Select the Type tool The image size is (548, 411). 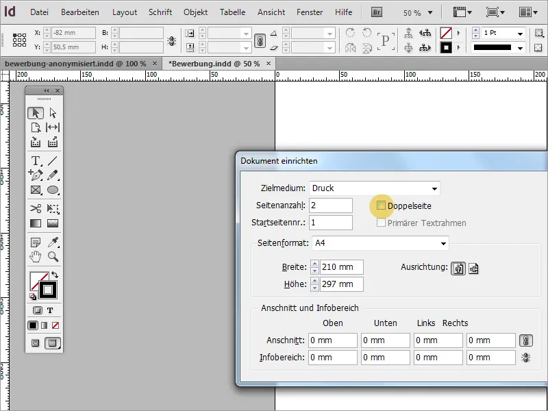tap(36, 160)
